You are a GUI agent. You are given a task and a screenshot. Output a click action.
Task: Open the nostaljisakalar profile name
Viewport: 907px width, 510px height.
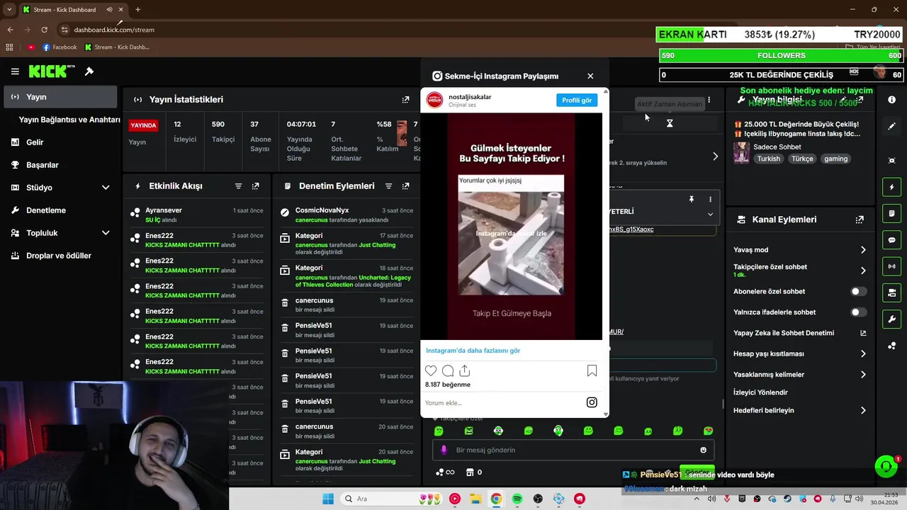pyautogui.click(x=470, y=97)
